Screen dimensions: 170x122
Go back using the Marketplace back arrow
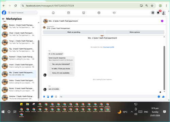3,19
